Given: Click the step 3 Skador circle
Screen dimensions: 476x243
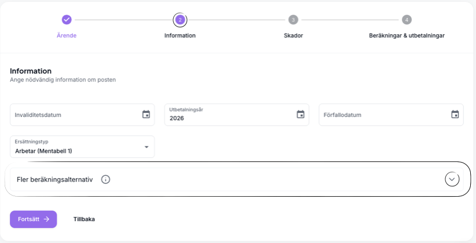Looking at the screenshot, I should pos(294,20).
